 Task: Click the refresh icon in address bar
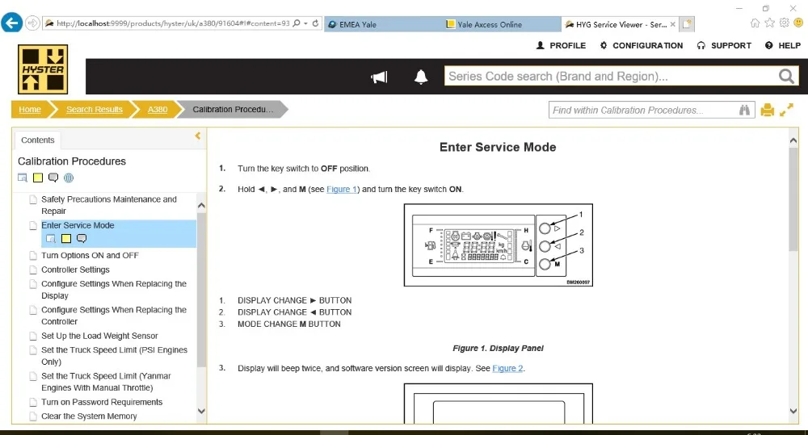click(315, 23)
